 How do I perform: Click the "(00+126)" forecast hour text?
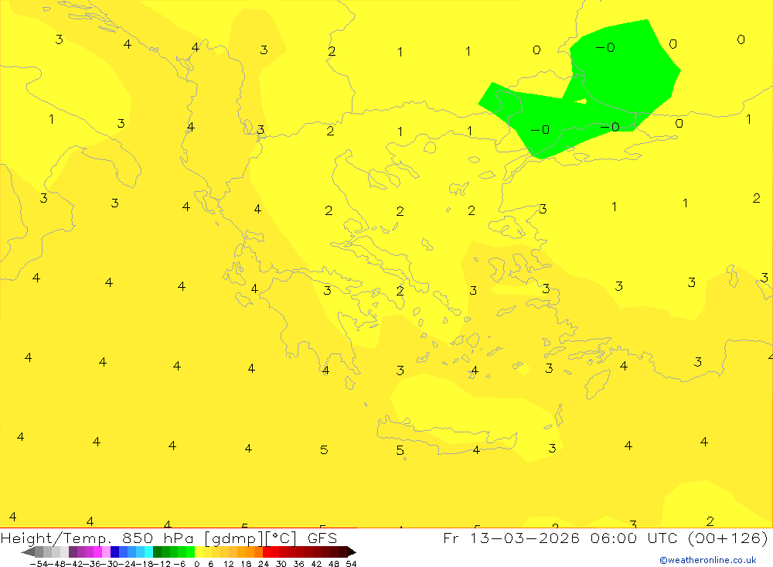[727, 538]
